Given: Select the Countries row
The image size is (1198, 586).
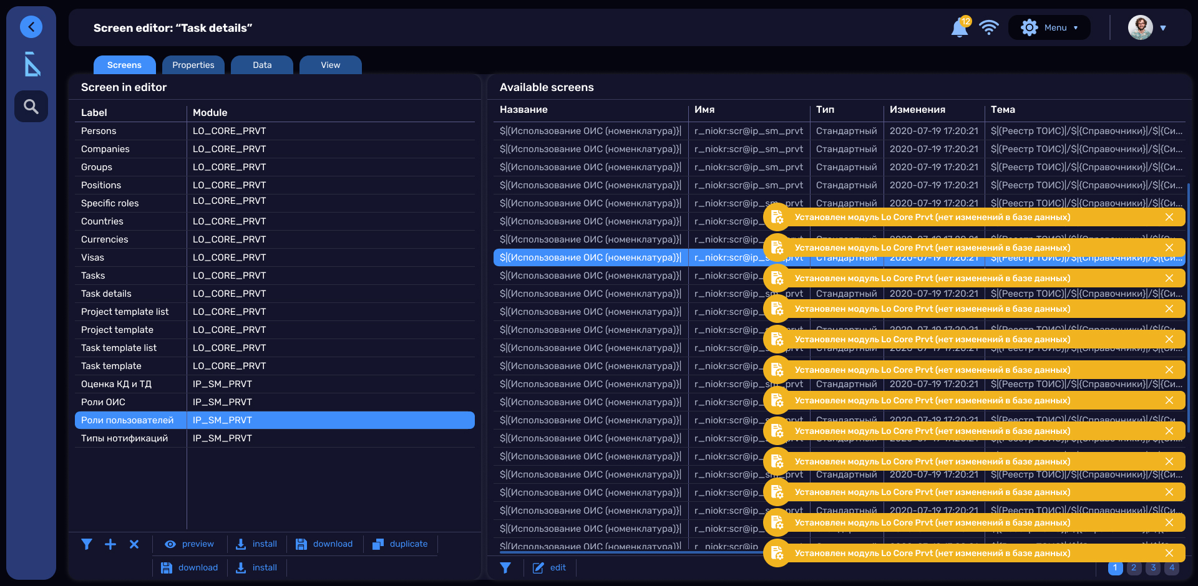Looking at the screenshot, I should 275,221.
